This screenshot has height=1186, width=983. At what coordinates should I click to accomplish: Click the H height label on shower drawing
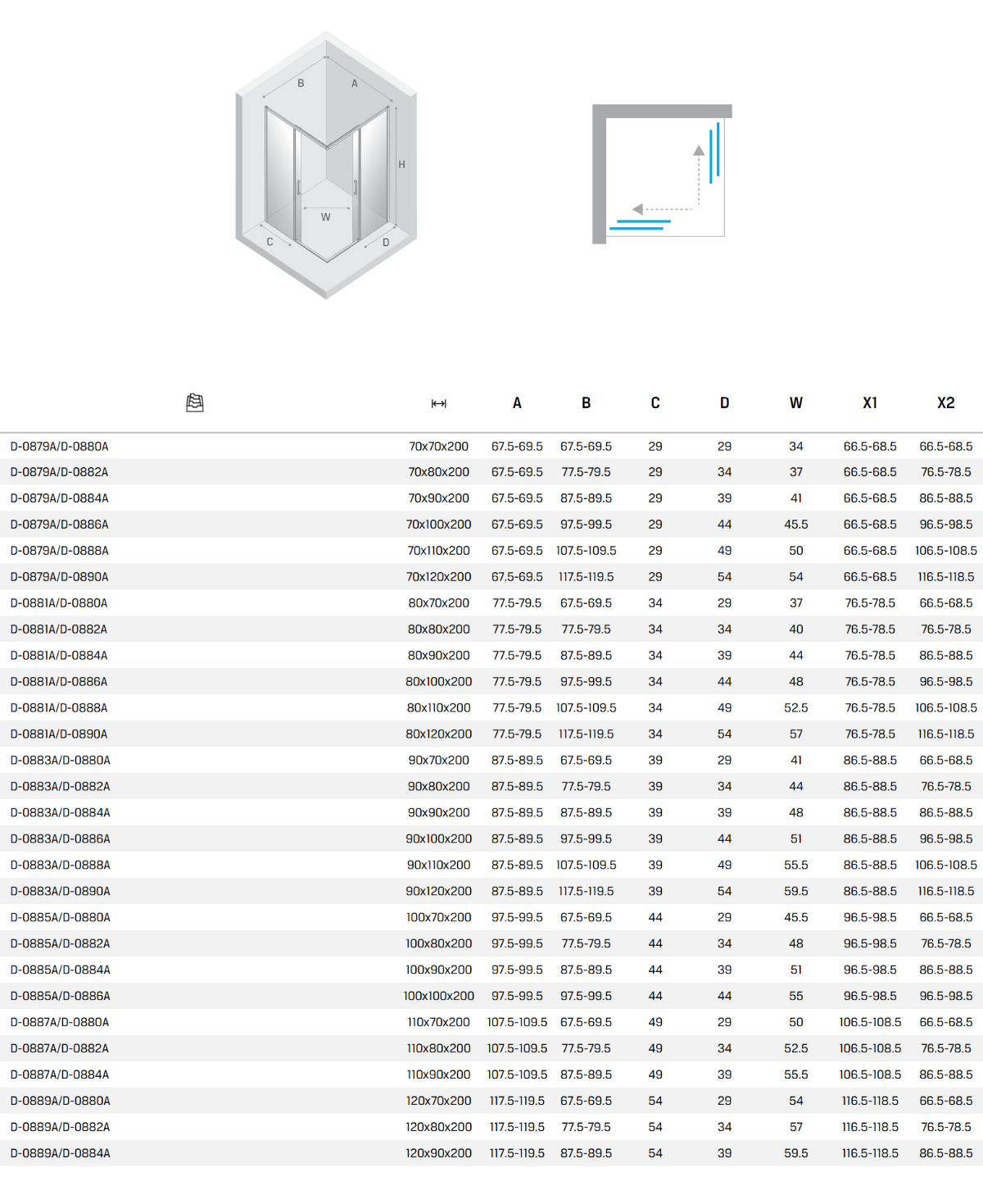(401, 165)
